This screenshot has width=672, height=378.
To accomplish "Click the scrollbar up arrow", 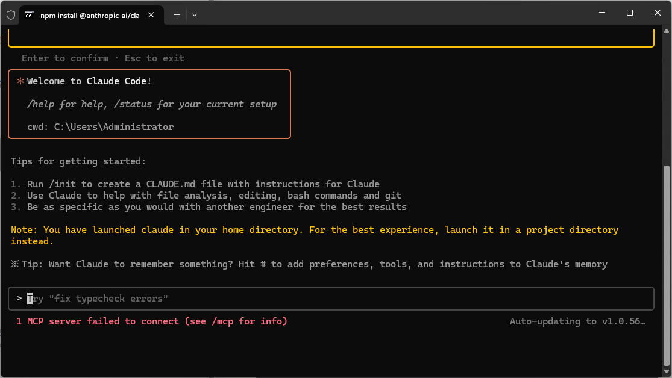I will [x=667, y=30].
